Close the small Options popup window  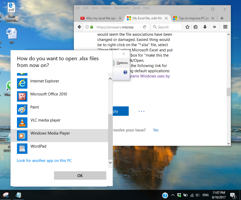coord(124,54)
